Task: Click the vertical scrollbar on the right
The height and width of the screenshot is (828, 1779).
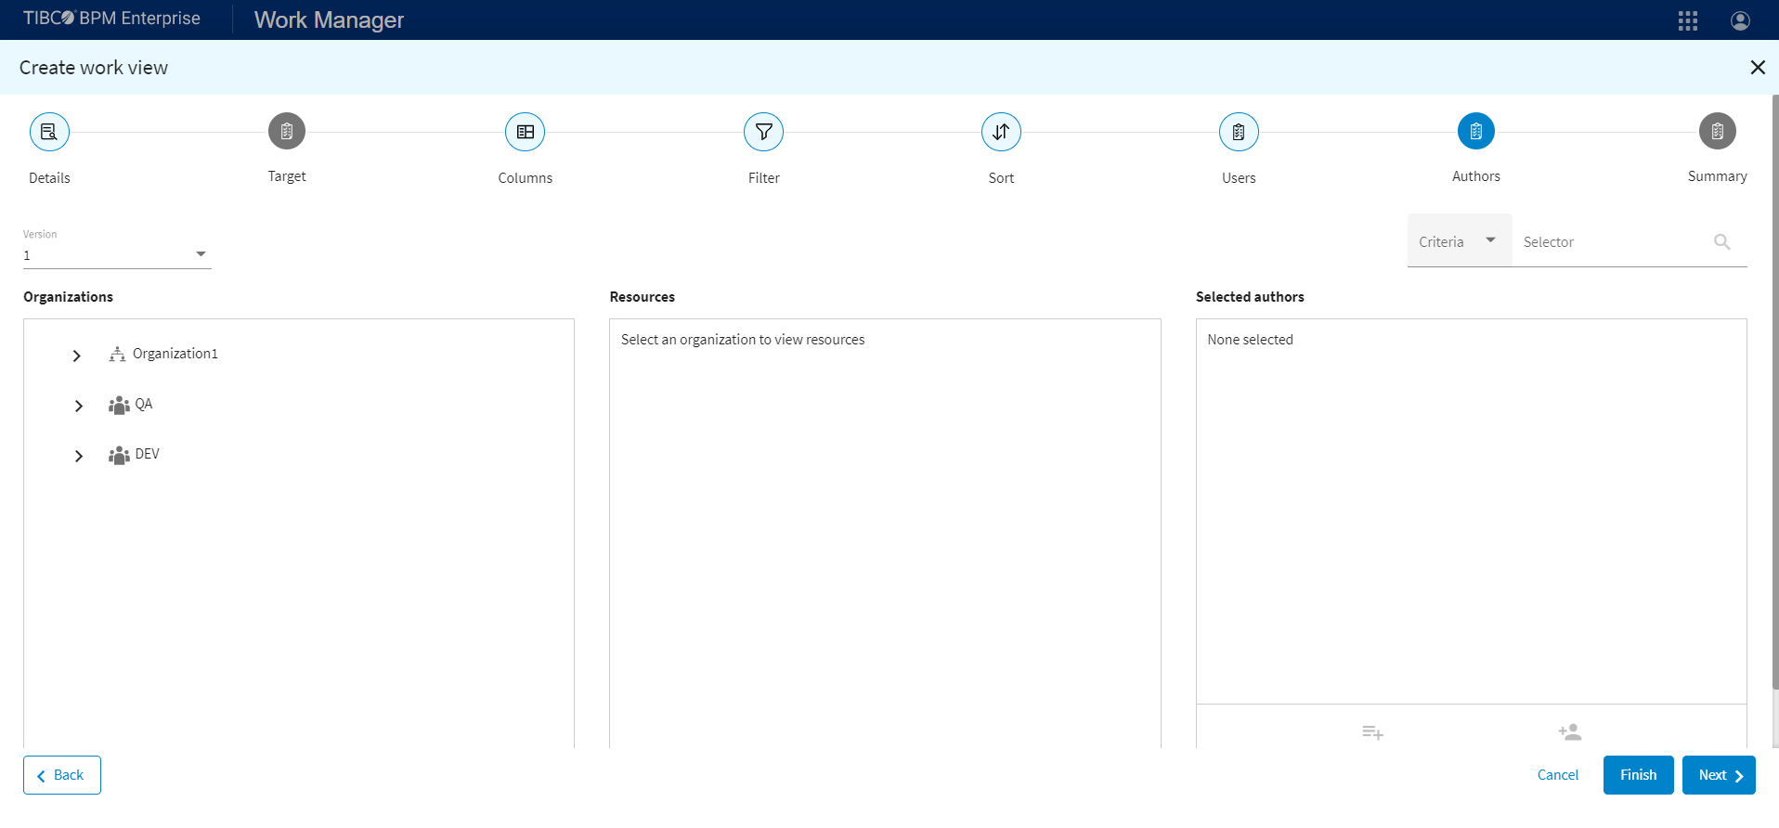Action: point(1775,390)
